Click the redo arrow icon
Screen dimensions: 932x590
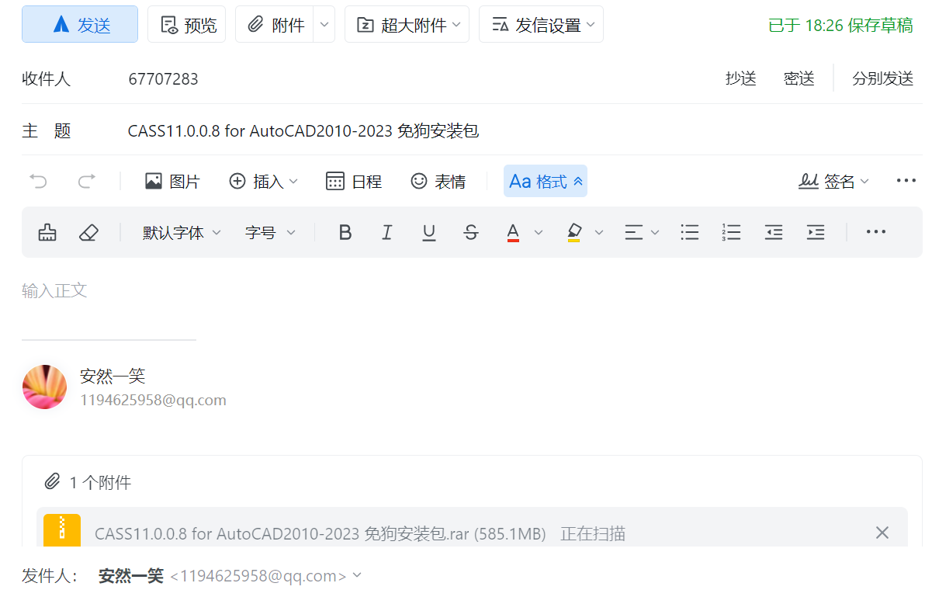[x=87, y=181]
